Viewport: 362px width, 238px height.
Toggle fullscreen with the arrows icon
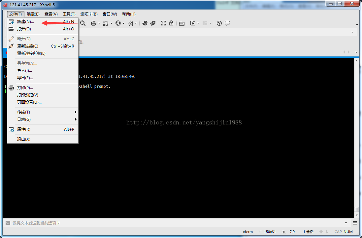pos(163,23)
